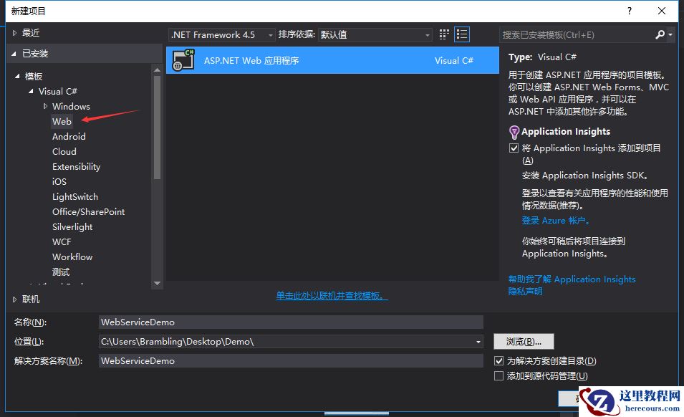Click the search magnifier in the template search box
This screenshot has height=417, width=684.
click(x=660, y=34)
